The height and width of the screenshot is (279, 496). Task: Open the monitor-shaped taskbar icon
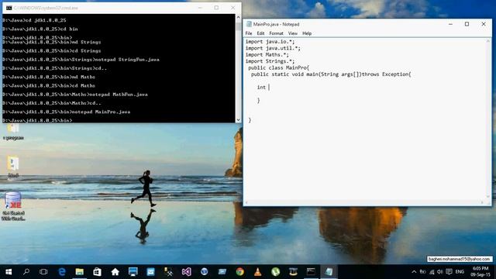(133, 272)
